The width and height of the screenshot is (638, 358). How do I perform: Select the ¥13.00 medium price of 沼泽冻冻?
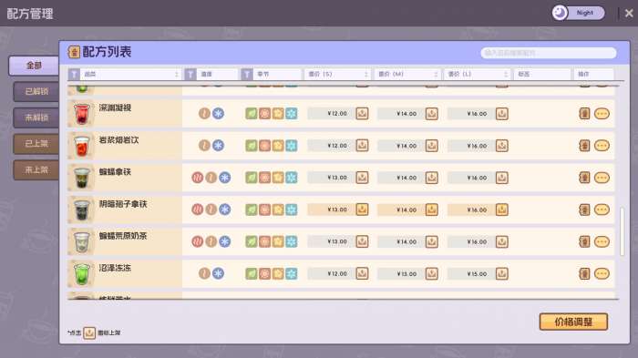point(406,274)
